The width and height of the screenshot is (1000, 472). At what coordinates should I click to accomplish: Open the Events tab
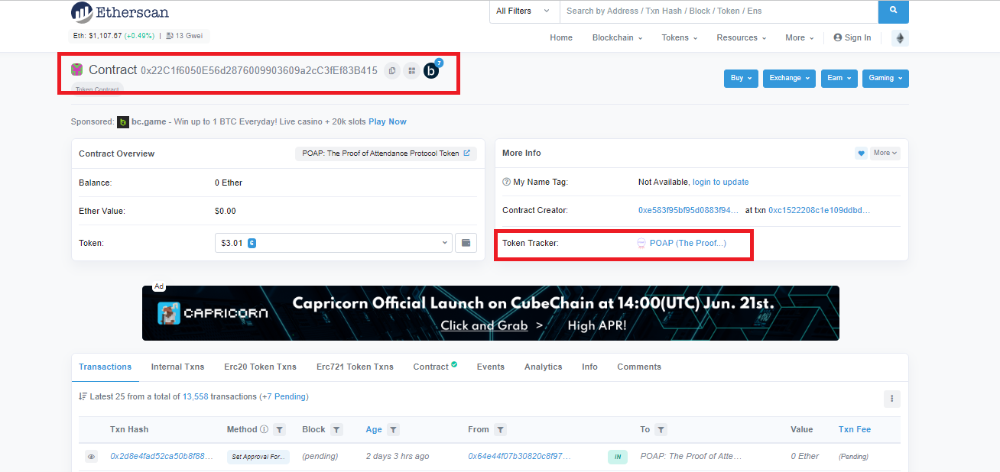491,367
